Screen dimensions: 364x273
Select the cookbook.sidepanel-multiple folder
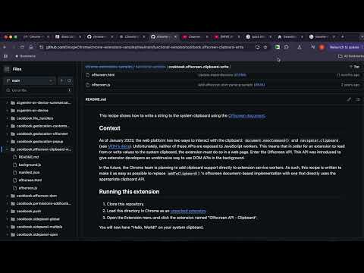39,227
